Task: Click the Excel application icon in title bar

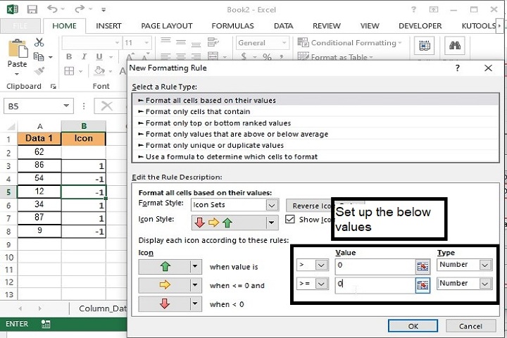Action: (x=12, y=9)
